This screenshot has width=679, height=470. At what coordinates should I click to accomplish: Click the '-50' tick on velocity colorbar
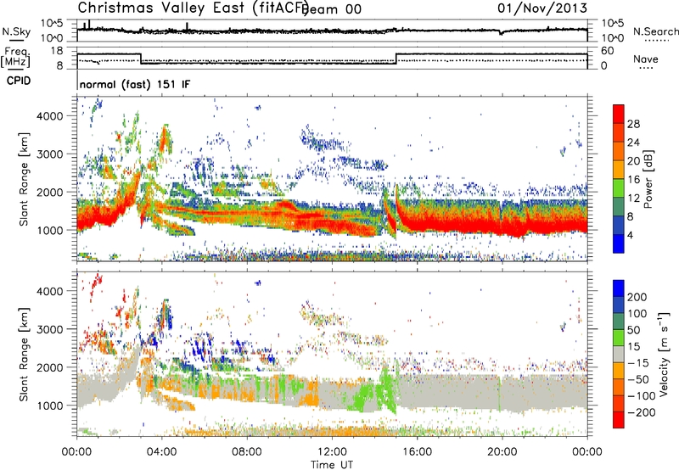point(638,379)
